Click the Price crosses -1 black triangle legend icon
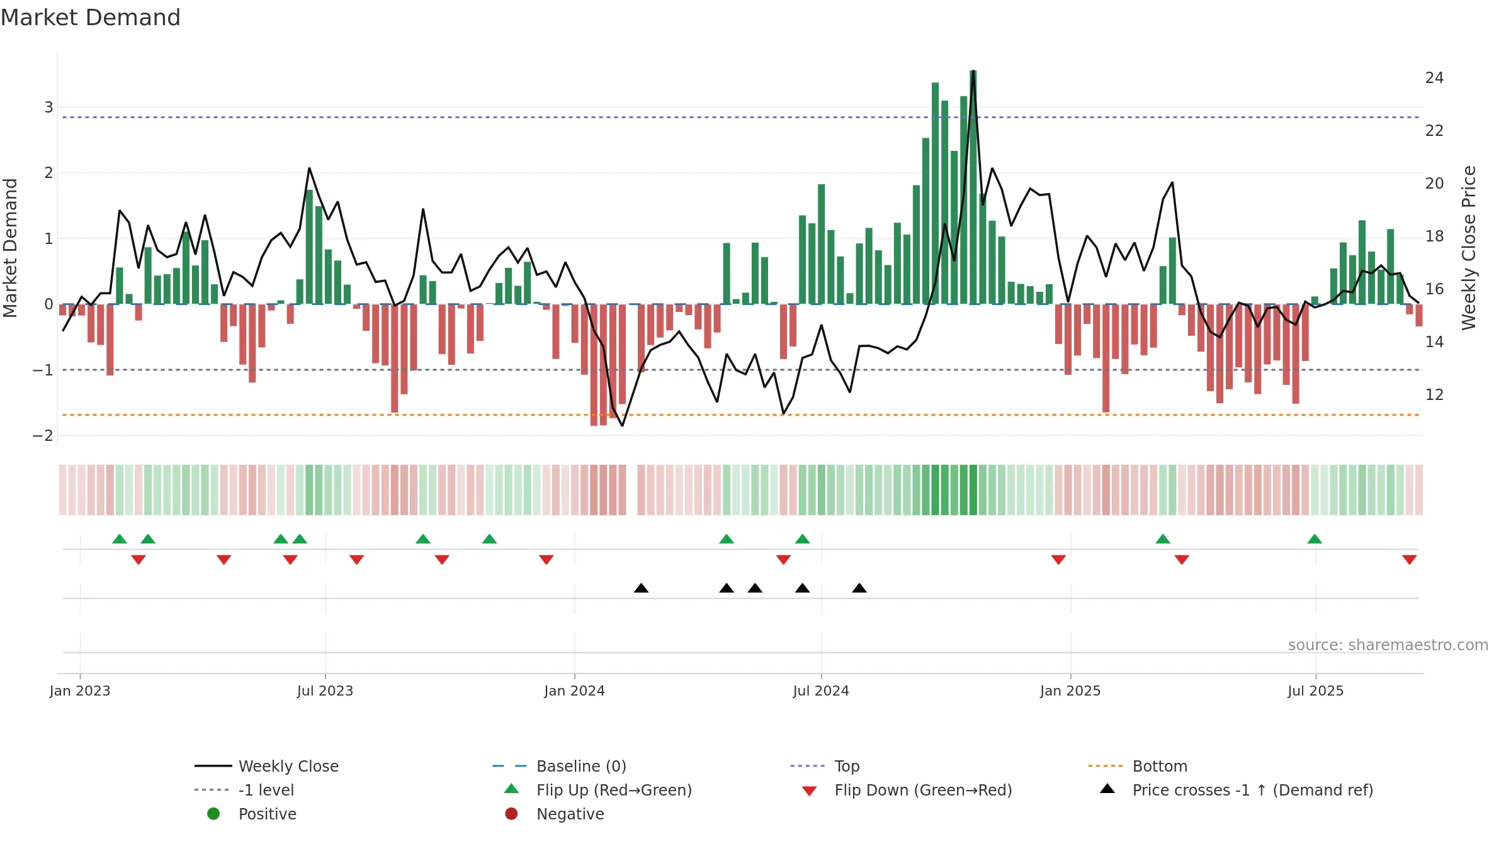The height and width of the screenshot is (849, 1511). (1107, 789)
